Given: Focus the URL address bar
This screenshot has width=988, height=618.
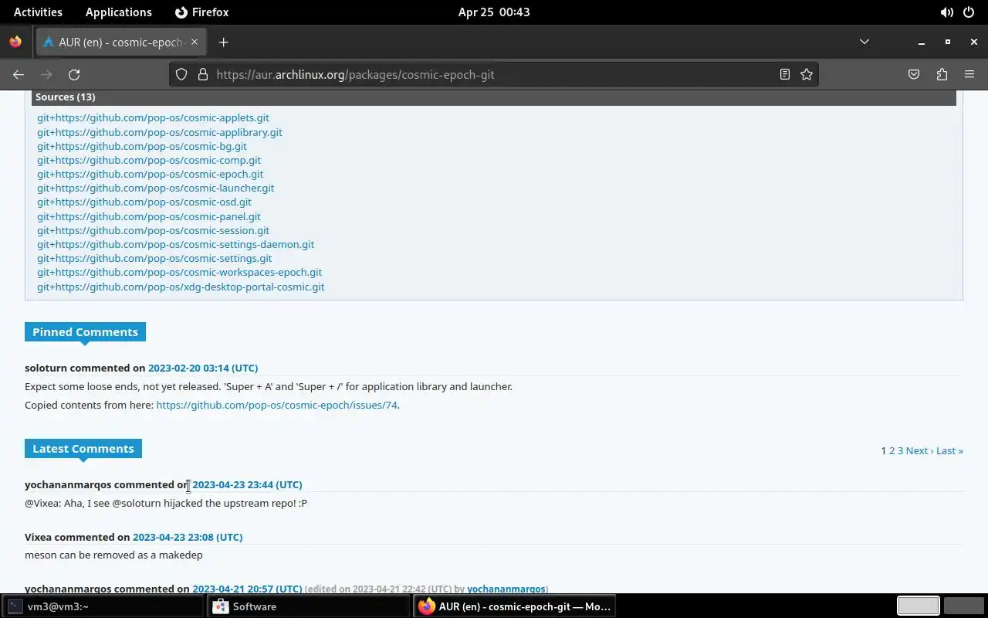Looking at the screenshot, I should click(x=494, y=74).
